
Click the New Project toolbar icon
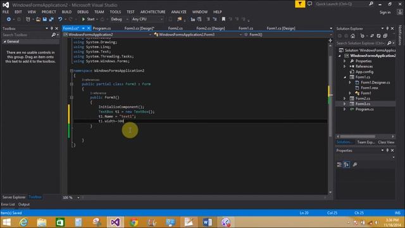(28, 19)
